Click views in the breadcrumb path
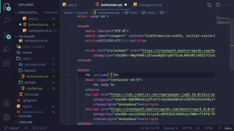The height and width of the screenshot is (131, 234). (x=68, y=13)
